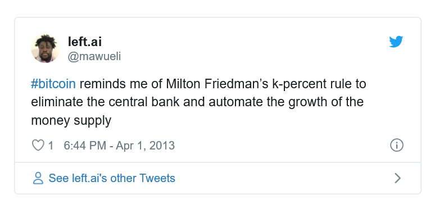
Task: Expand the right chevron in the footer row
Action: [x=397, y=178]
